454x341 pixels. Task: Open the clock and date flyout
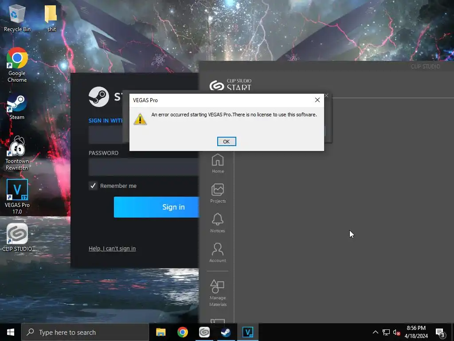tap(416, 332)
